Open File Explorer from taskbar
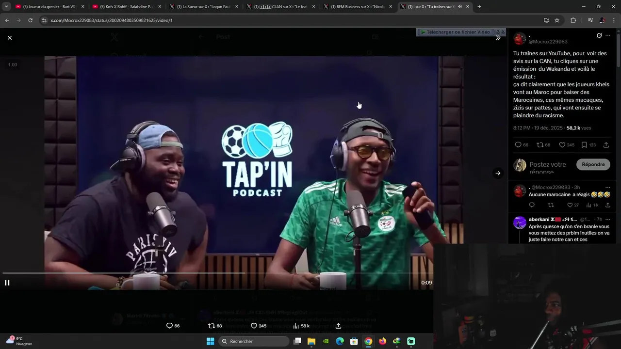621x349 pixels. click(x=311, y=341)
